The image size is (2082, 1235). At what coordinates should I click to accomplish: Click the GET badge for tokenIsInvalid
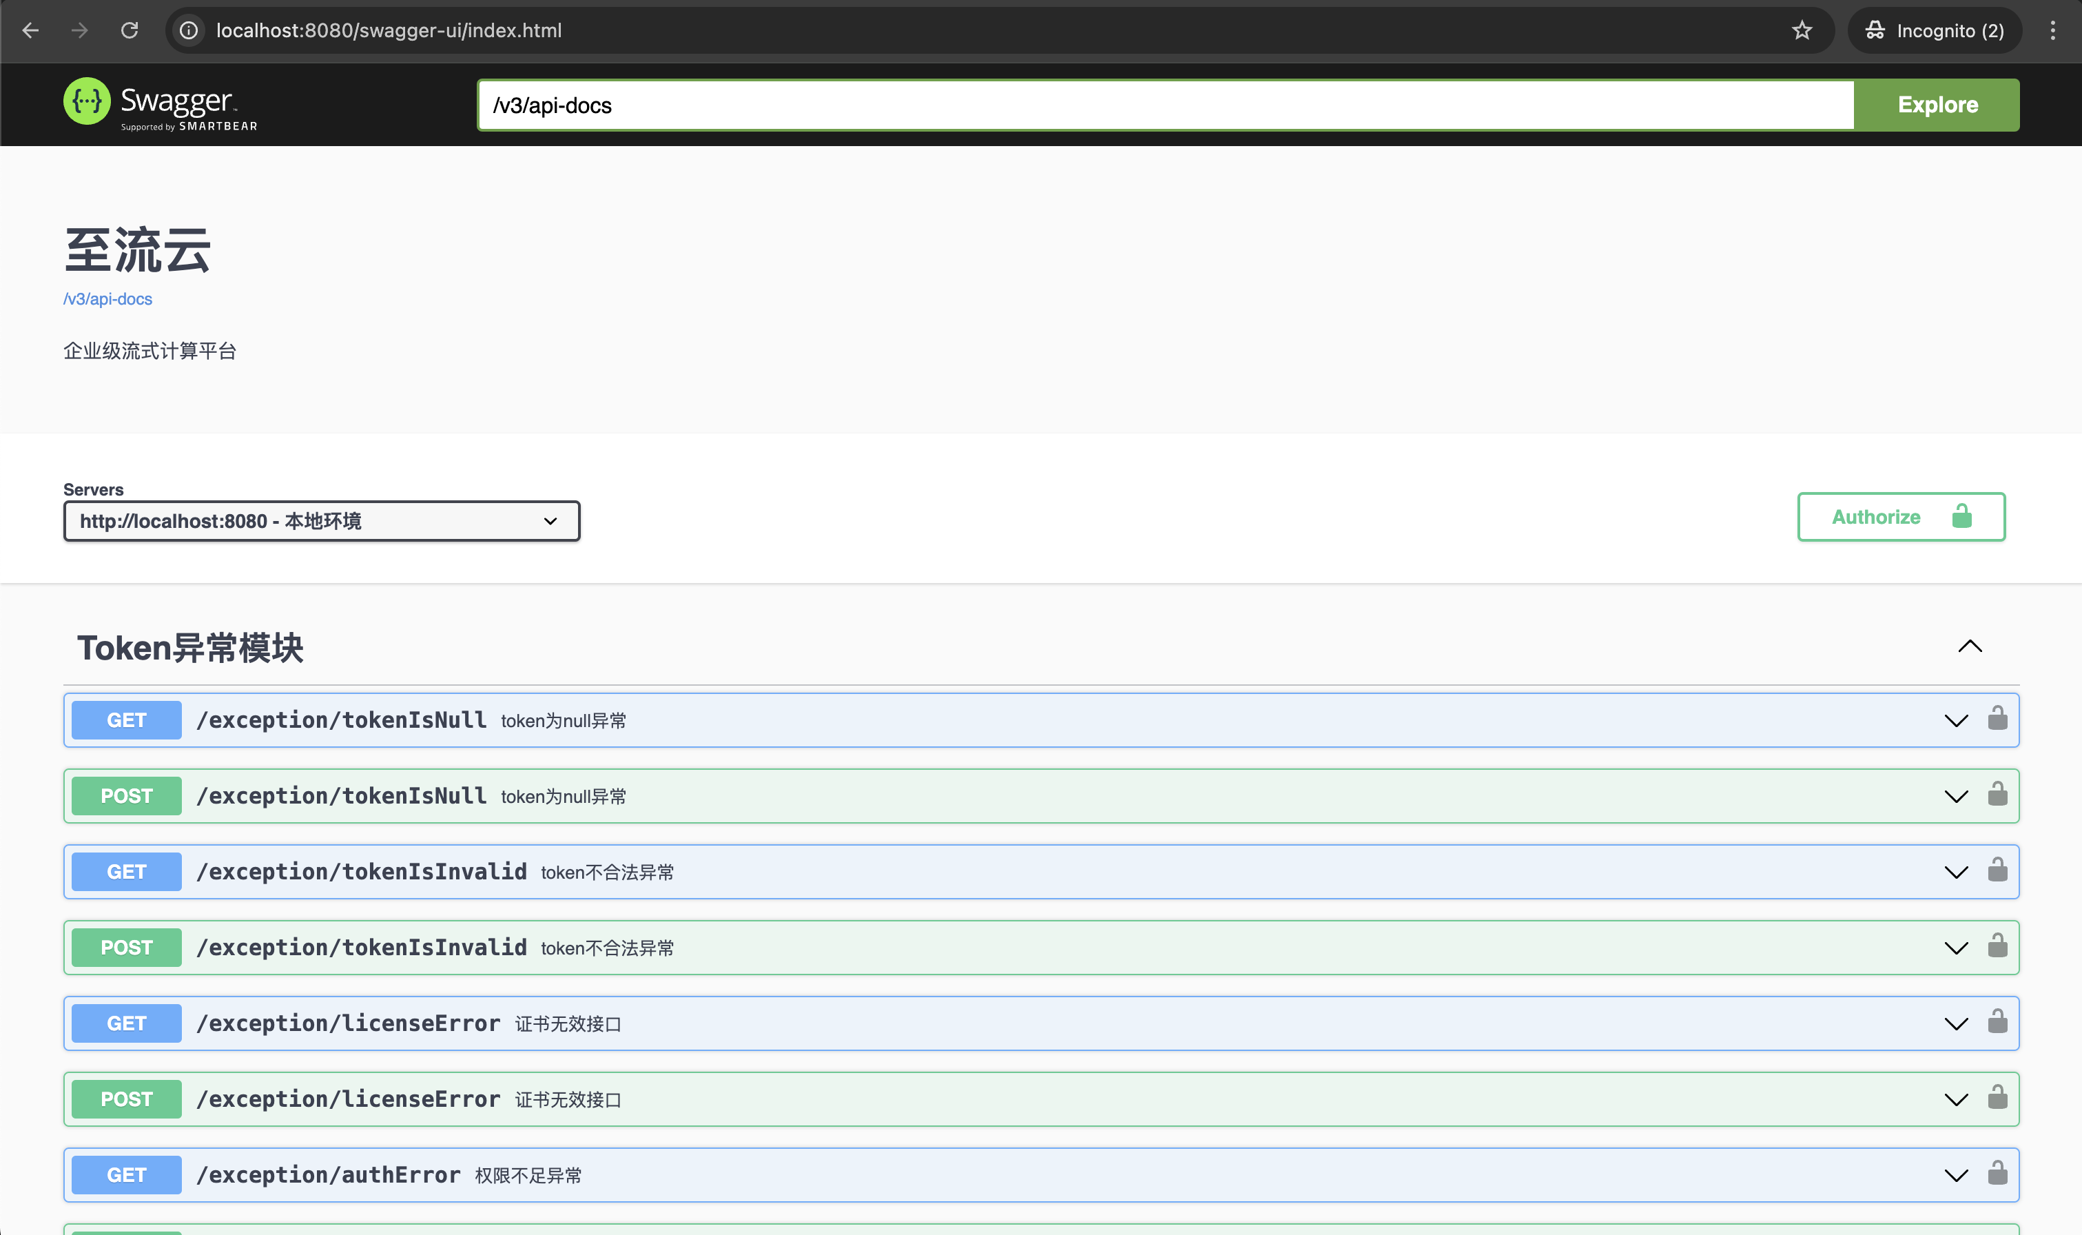[x=127, y=871]
